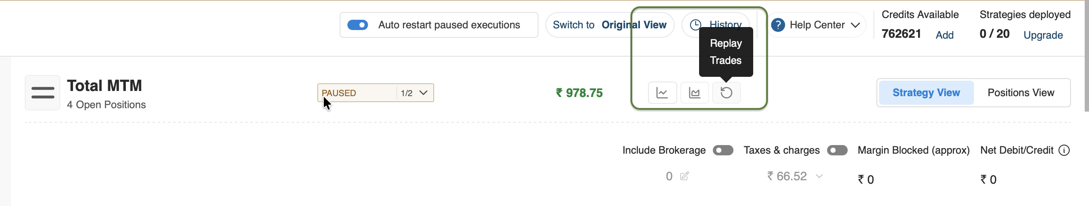Click Switch to Original View button
1089x206 pixels.
[609, 25]
